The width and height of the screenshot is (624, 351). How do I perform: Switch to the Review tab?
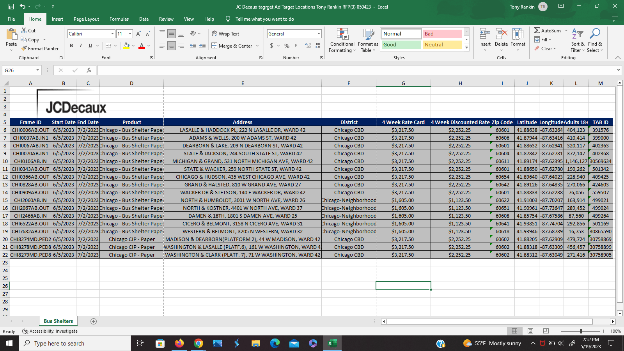[x=166, y=19]
